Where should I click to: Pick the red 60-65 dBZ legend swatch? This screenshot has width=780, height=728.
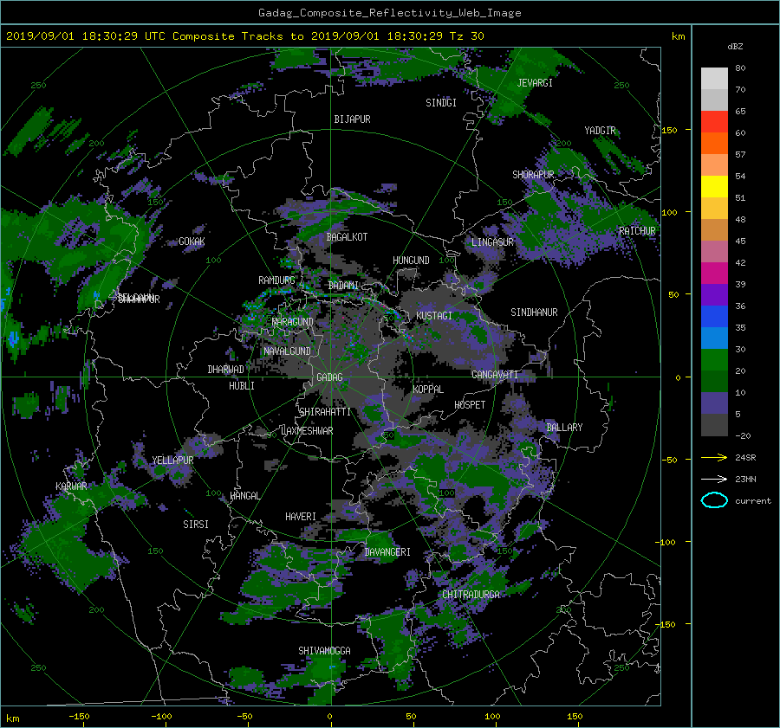(x=714, y=122)
